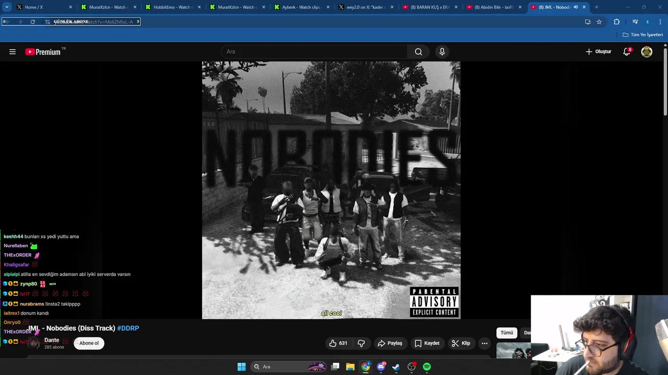668x375 pixels.
Task: Open the Dante channel name link
Action: [x=52, y=340]
